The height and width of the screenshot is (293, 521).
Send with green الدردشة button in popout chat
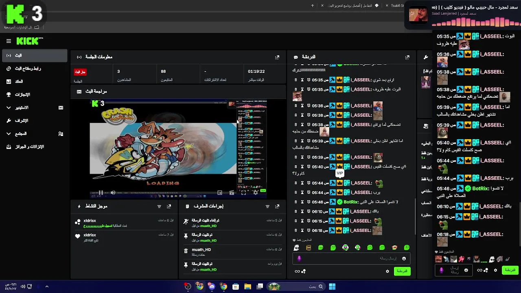coord(510,270)
